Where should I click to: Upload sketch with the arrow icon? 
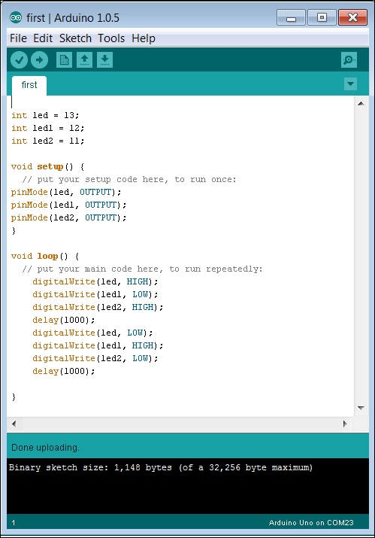click(39, 60)
